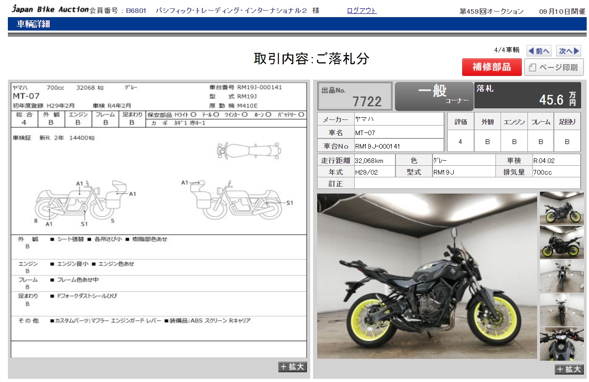Click the 車検証 新R 2年 14400 line
Image resolution: width=589 pixels, height=382 pixels.
(54, 138)
